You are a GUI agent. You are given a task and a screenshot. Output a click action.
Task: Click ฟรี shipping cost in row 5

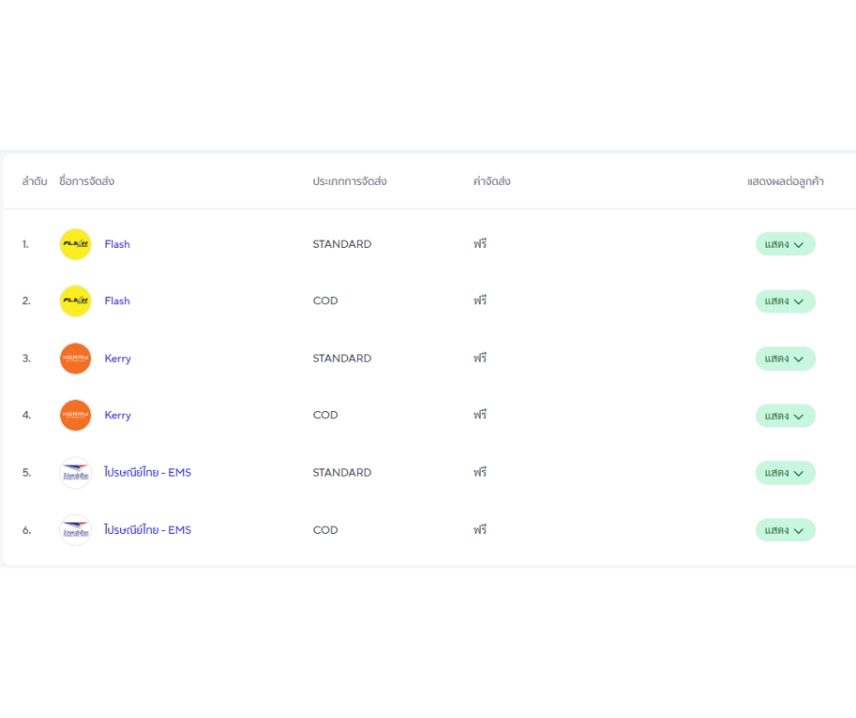(480, 472)
